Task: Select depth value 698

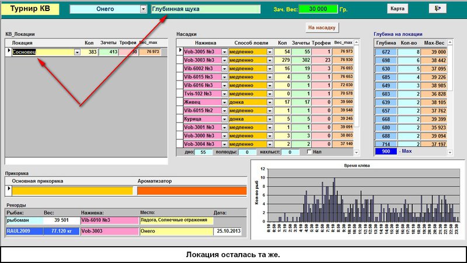Action: (x=386, y=60)
